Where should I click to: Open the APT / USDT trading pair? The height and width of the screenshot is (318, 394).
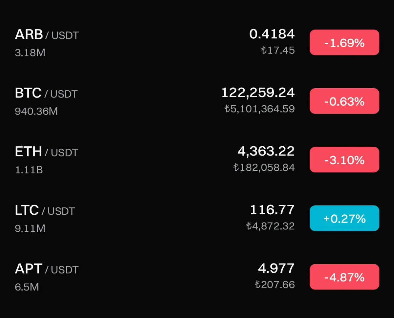pos(47,269)
